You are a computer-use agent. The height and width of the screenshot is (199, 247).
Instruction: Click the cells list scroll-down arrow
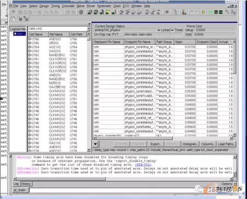pos(88,150)
